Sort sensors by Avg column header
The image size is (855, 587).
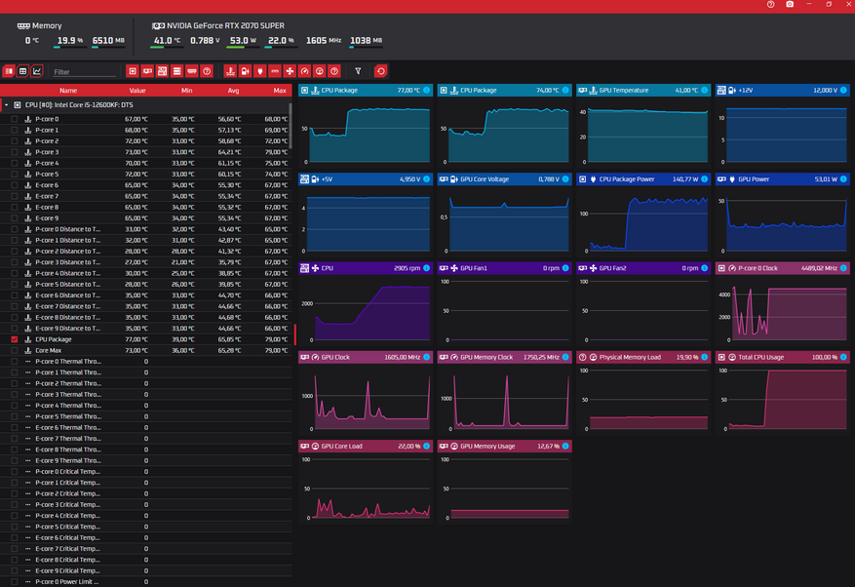click(233, 90)
